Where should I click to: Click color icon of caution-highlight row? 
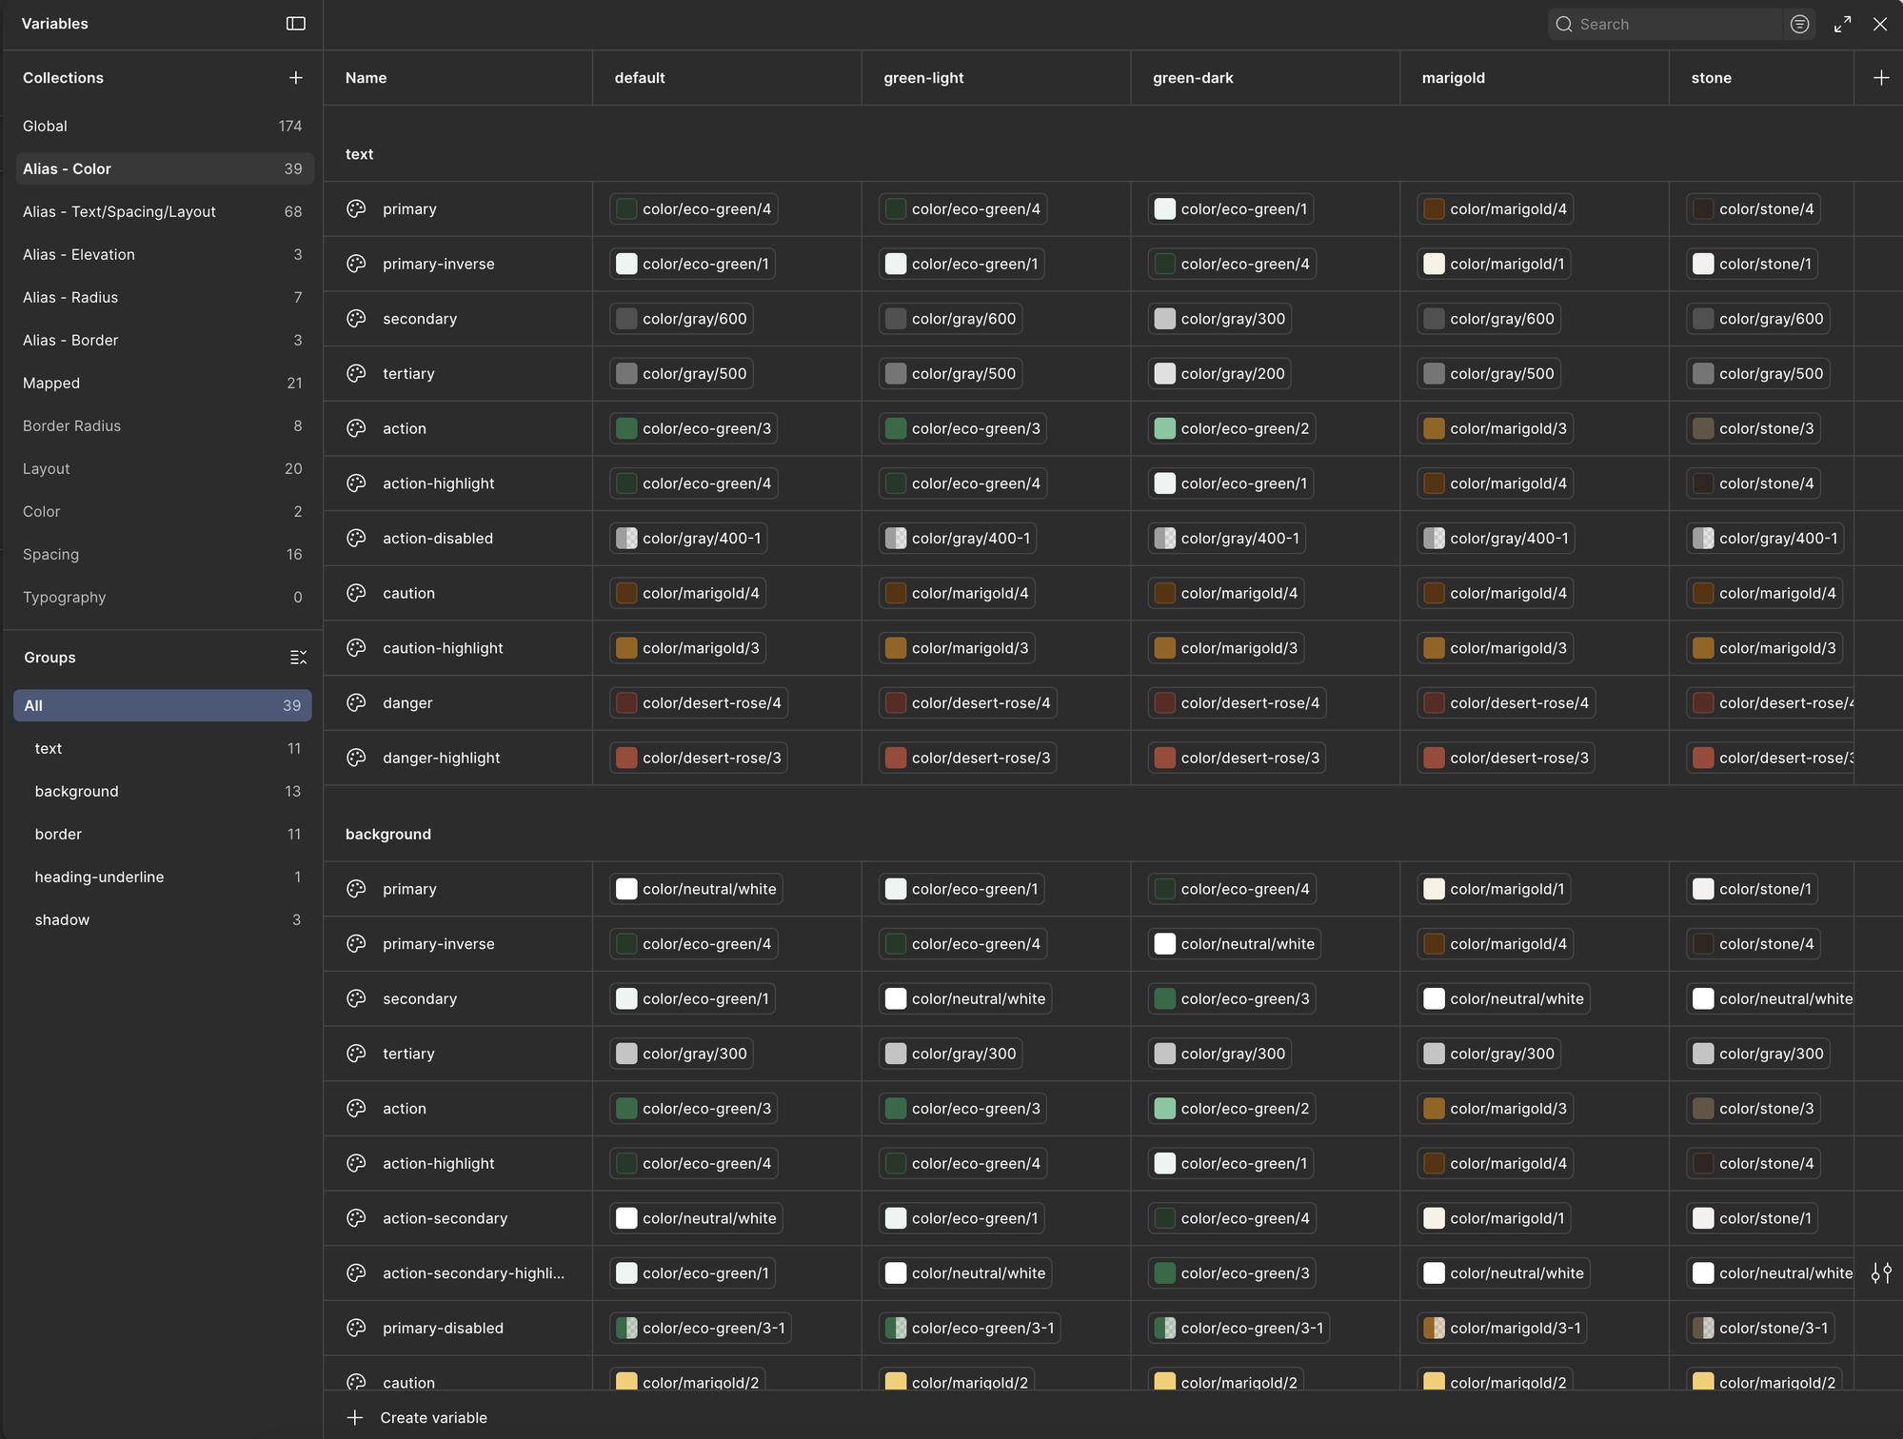point(356,648)
